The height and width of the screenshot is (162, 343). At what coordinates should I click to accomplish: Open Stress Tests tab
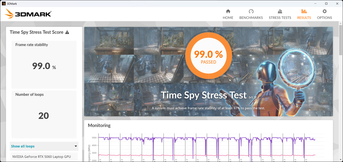(280, 14)
